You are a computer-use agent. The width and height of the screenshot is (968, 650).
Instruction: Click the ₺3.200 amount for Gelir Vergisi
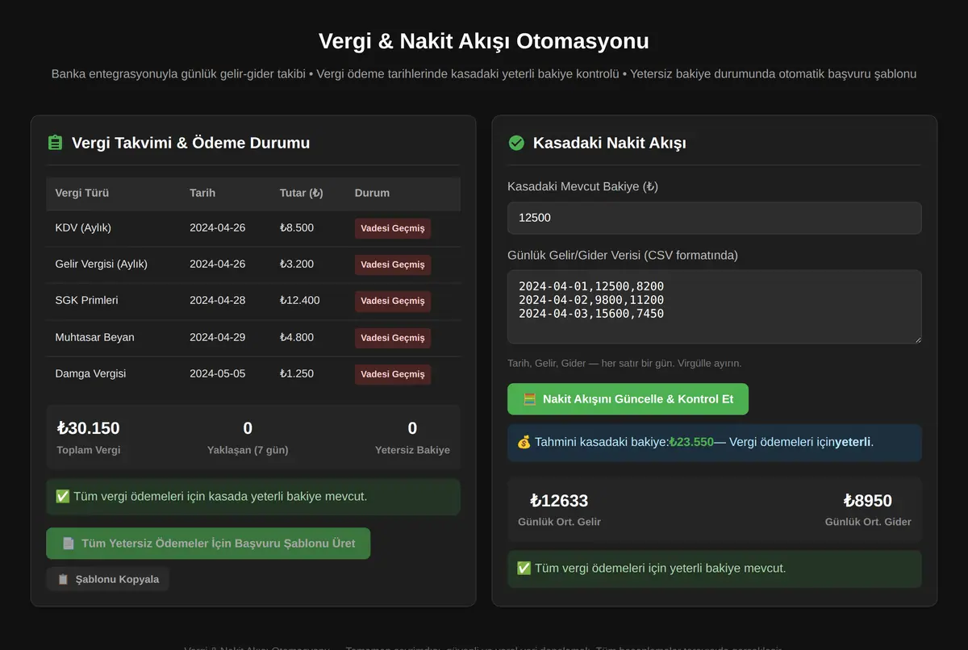click(296, 265)
